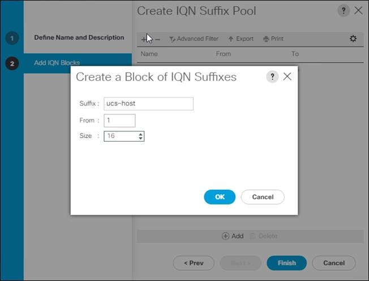Sort table by To column header
Image resolution: width=369 pixels, height=281 pixels.
(295, 54)
